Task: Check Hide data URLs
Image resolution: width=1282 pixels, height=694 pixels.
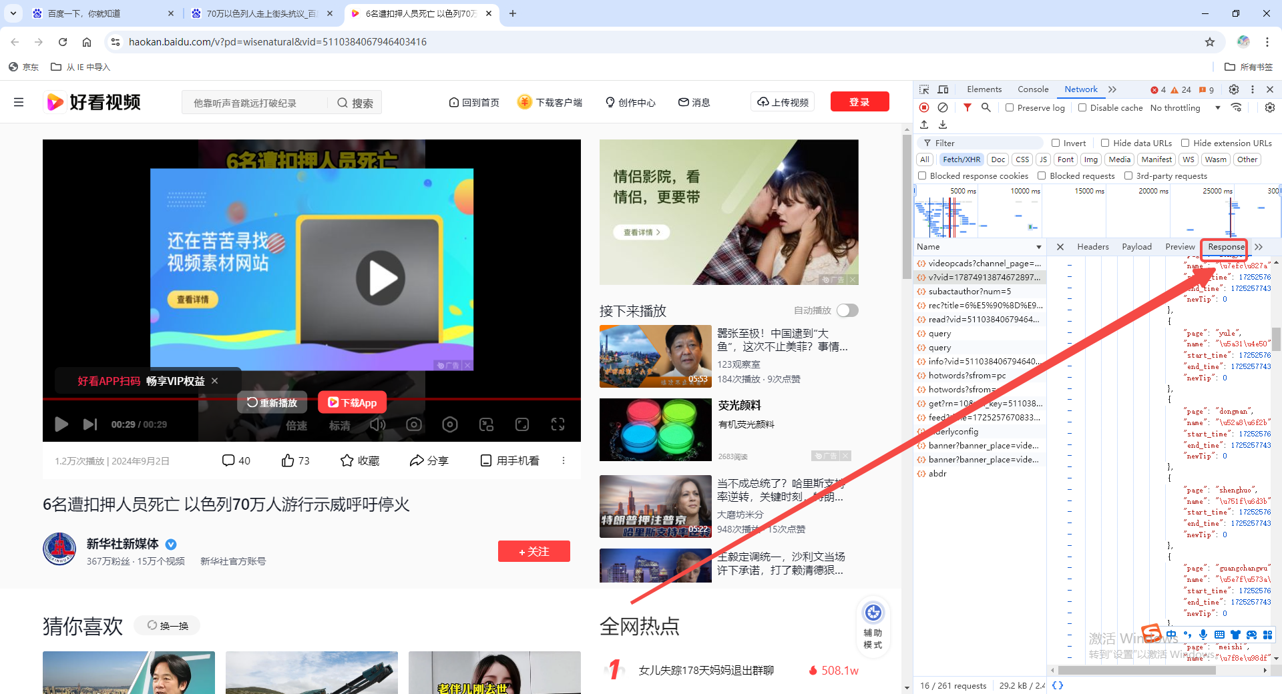Action: (1105, 143)
